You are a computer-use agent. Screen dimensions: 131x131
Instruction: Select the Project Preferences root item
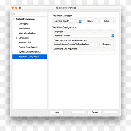(x=25, y=19)
